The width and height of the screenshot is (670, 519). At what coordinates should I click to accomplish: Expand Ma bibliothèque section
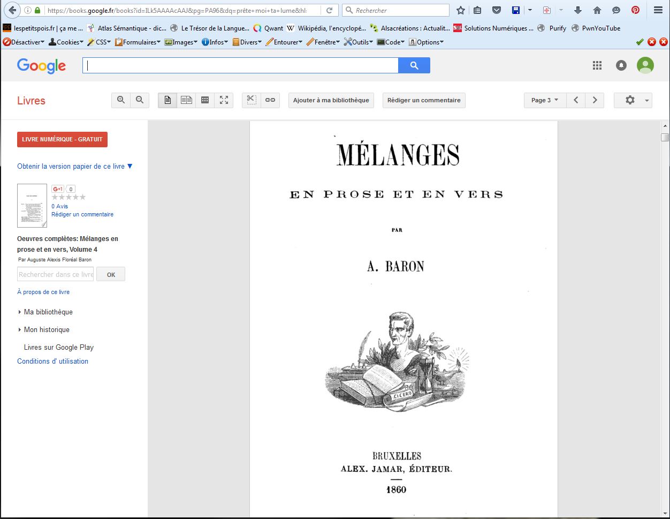click(x=48, y=312)
